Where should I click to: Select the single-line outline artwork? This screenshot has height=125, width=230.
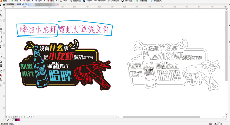click(174, 65)
